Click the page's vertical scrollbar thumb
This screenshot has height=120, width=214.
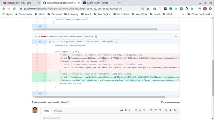(x=213, y=78)
